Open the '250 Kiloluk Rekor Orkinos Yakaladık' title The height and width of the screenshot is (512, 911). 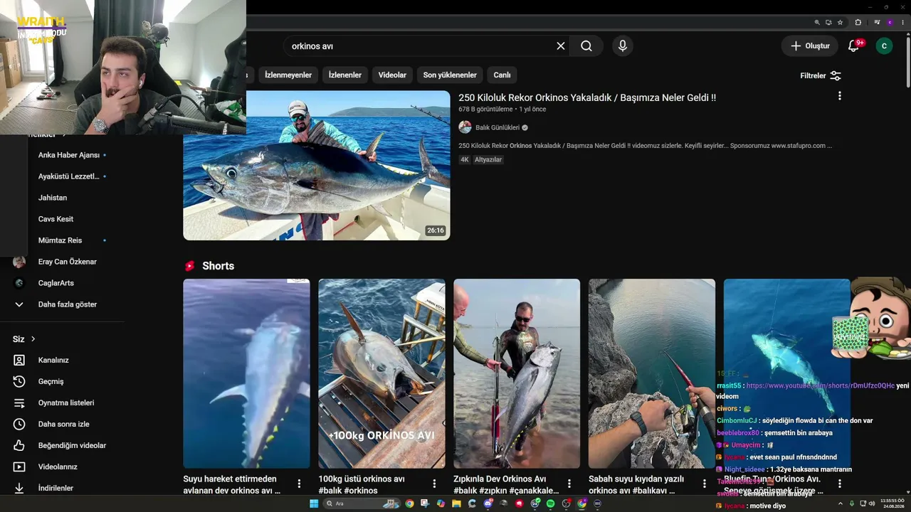587,98
